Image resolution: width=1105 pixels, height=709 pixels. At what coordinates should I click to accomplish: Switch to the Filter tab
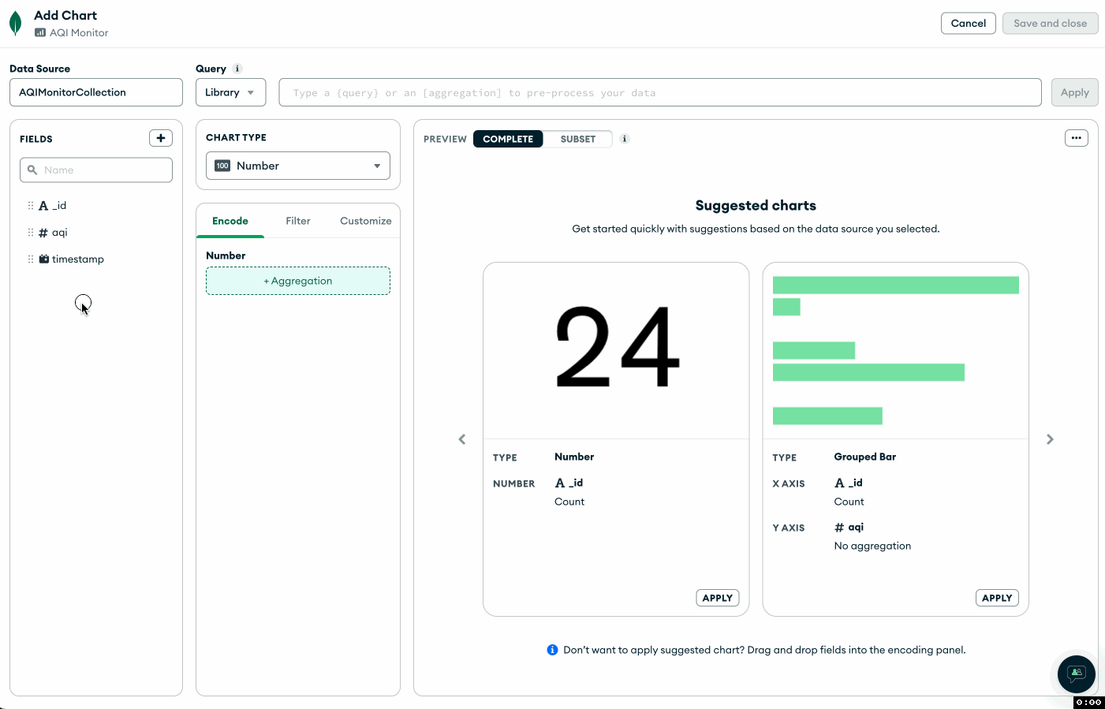(298, 221)
